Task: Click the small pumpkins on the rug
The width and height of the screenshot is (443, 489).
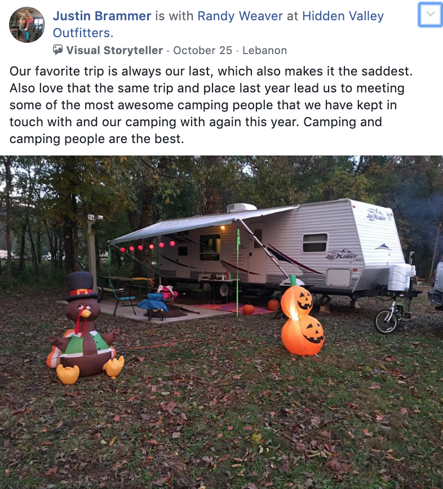Action: pyautogui.click(x=260, y=306)
